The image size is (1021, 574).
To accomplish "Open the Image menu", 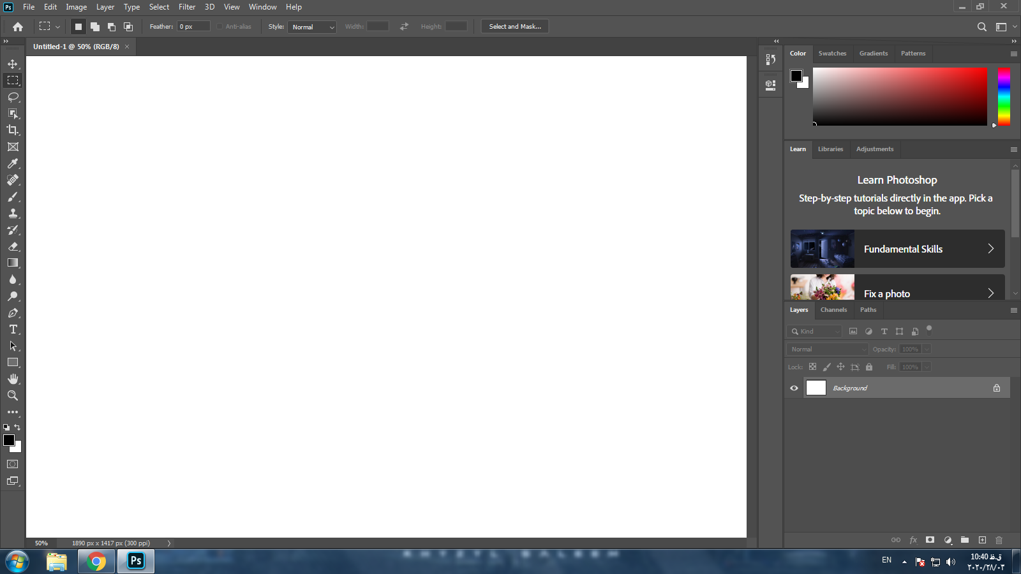I will point(77,7).
